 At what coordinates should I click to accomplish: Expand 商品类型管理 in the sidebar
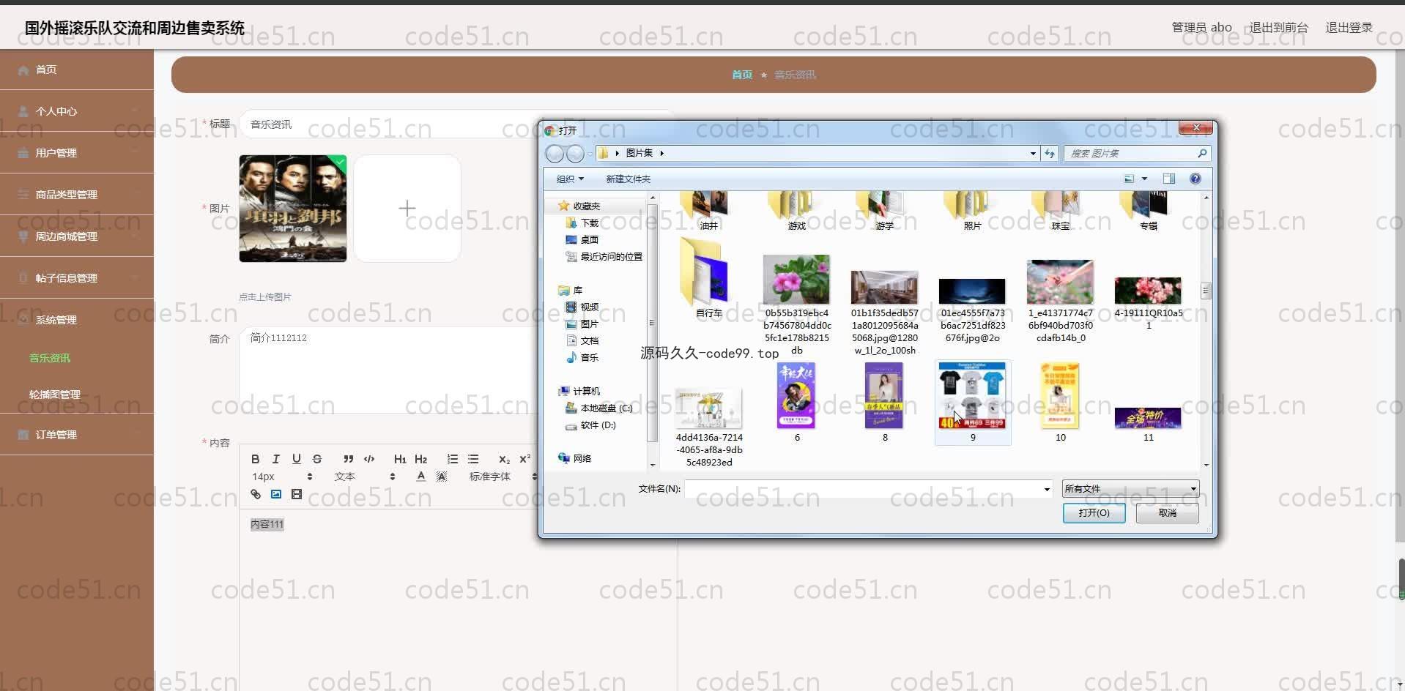77,195
